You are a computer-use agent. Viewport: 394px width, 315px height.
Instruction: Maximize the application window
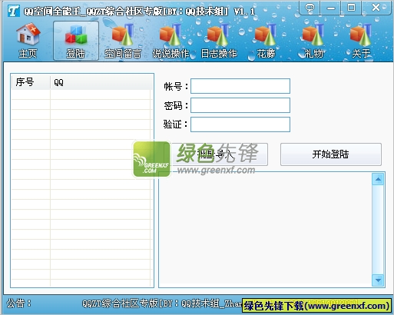[x=351, y=8]
